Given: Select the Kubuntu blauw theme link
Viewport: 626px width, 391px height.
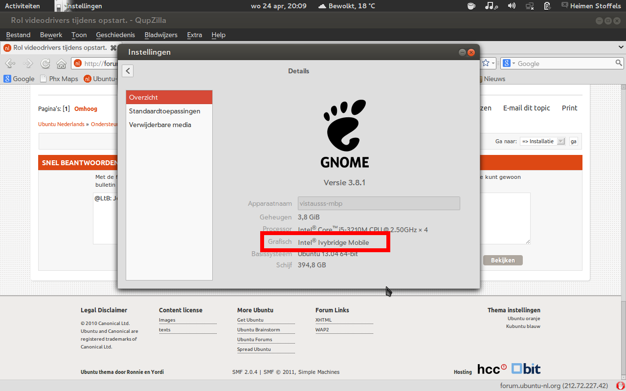Looking at the screenshot, I should click(523, 326).
